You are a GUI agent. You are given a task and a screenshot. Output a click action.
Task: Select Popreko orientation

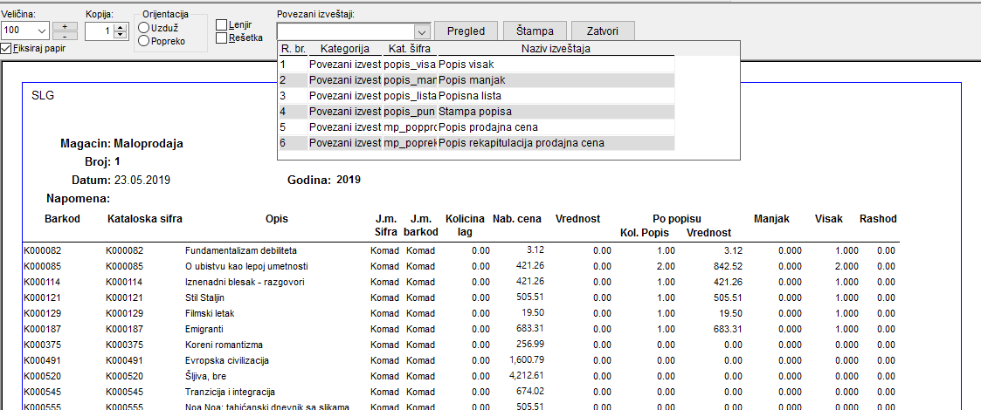(143, 39)
